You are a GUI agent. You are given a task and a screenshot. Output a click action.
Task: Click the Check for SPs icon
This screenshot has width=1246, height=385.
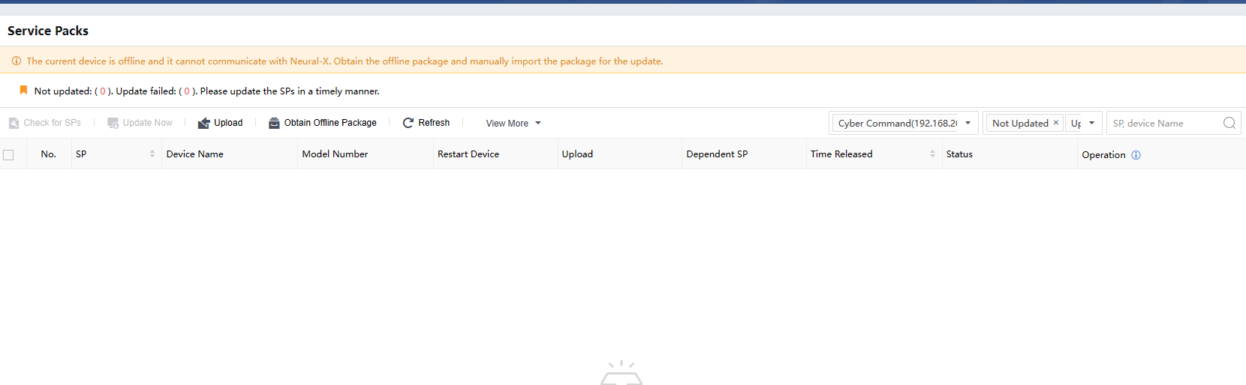pos(14,123)
